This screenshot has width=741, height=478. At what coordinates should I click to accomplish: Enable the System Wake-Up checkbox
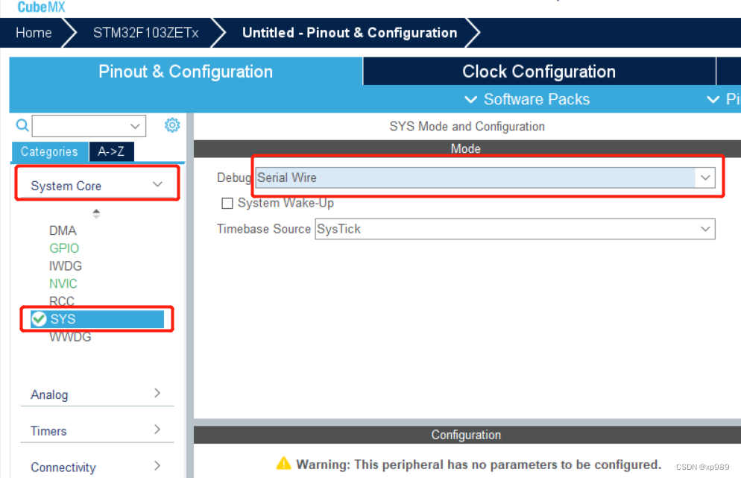coord(227,204)
